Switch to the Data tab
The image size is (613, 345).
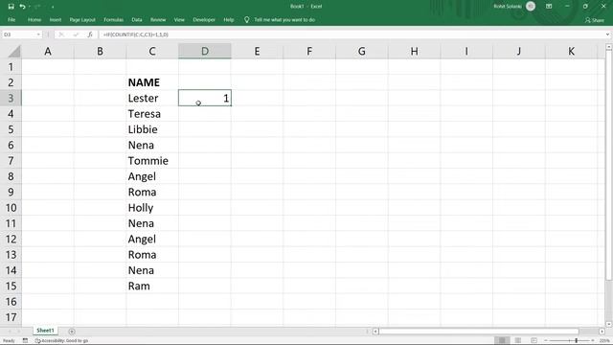(137, 19)
